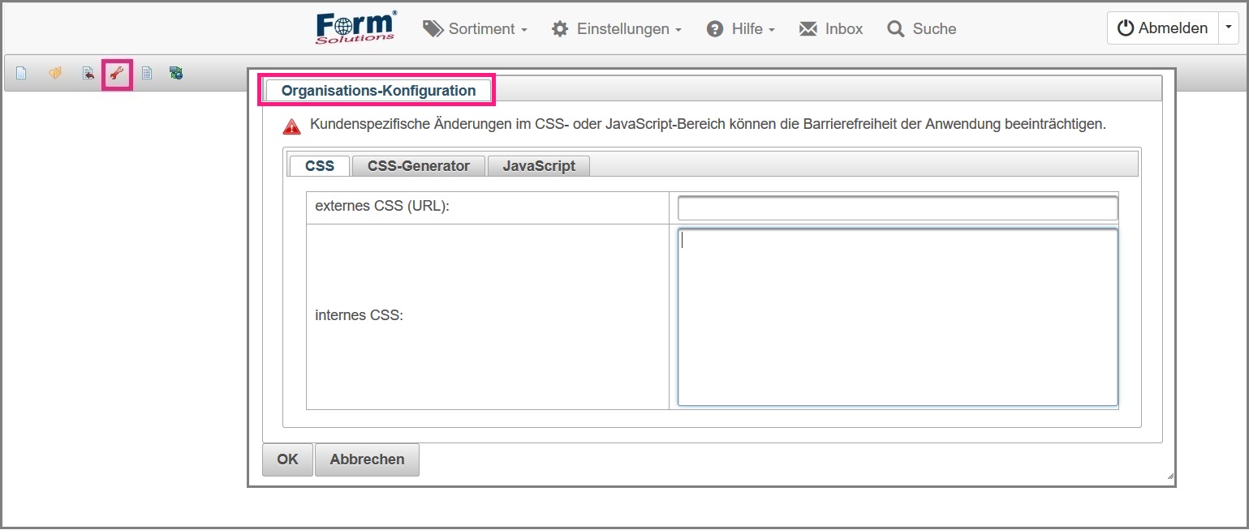Switch to the CSS-Generator tab

(x=418, y=166)
